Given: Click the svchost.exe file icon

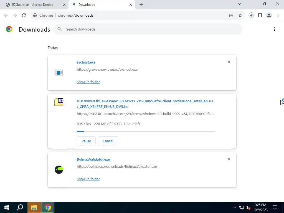Looking at the screenshot, I should (x=59, y=72).
